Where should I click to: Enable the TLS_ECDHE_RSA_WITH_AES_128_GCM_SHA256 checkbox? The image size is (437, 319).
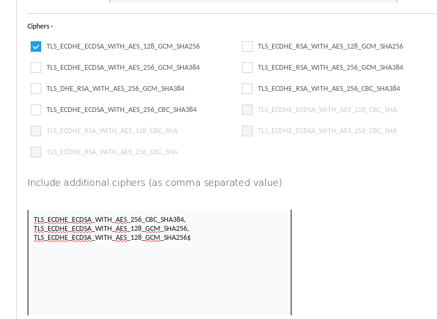[247, 46]
